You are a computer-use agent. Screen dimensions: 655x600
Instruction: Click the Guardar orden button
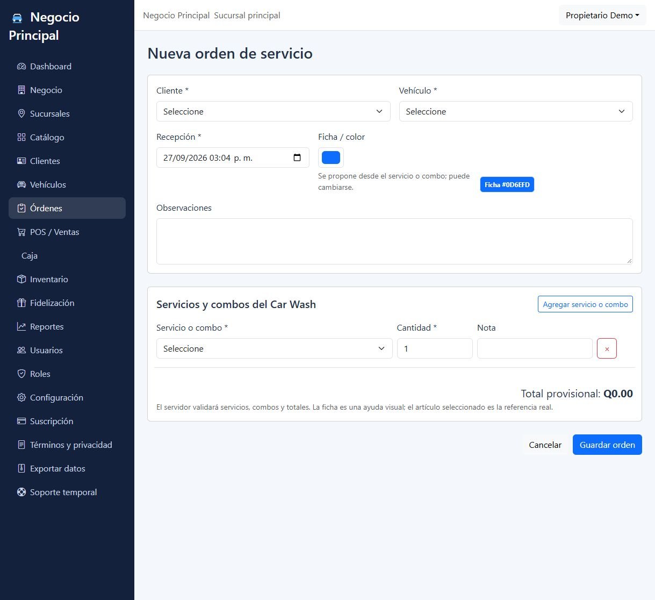pyautogui.click(x=607, y=445)
